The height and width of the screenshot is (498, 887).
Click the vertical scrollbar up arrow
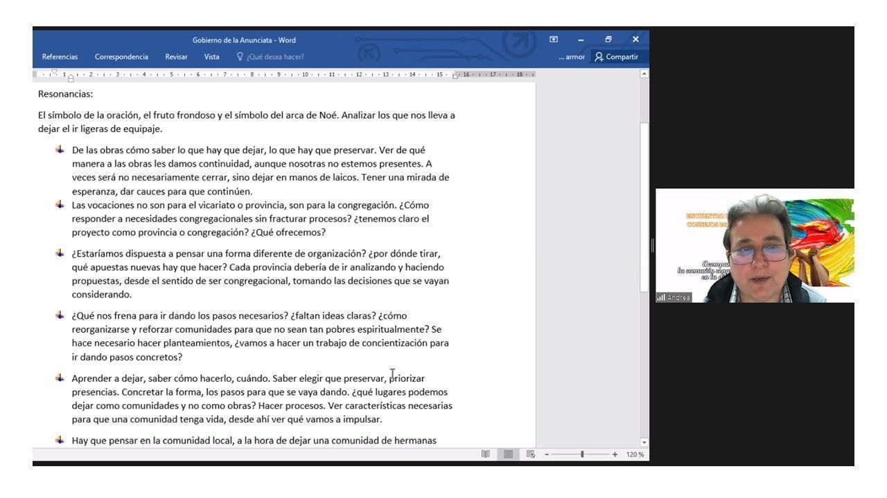(644, 73)
